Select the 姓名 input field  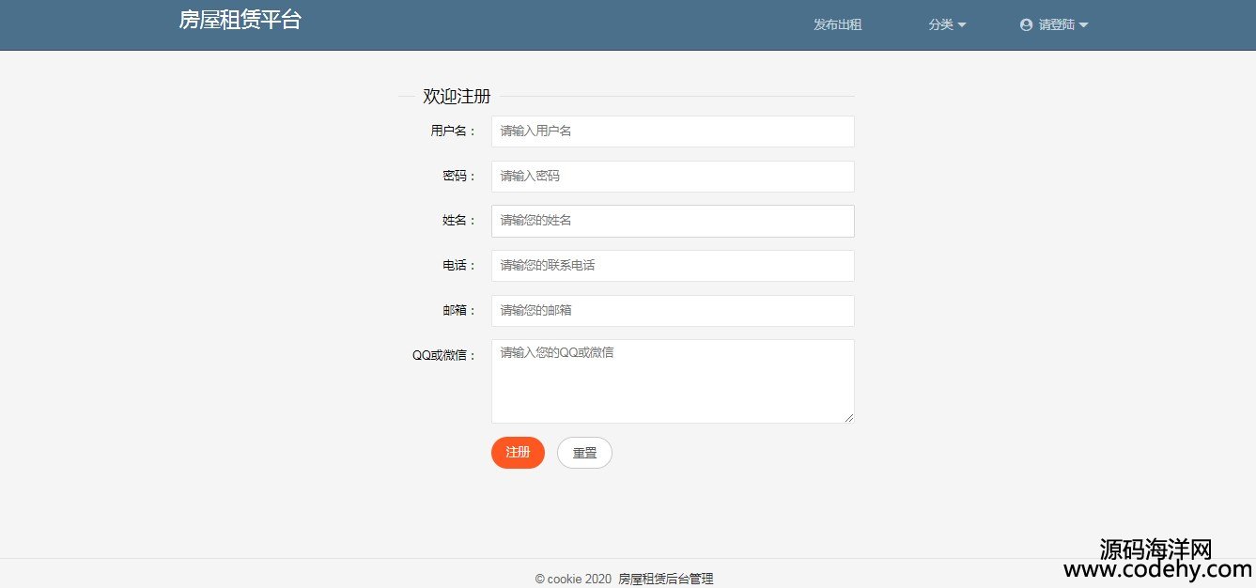click(673, 221)
